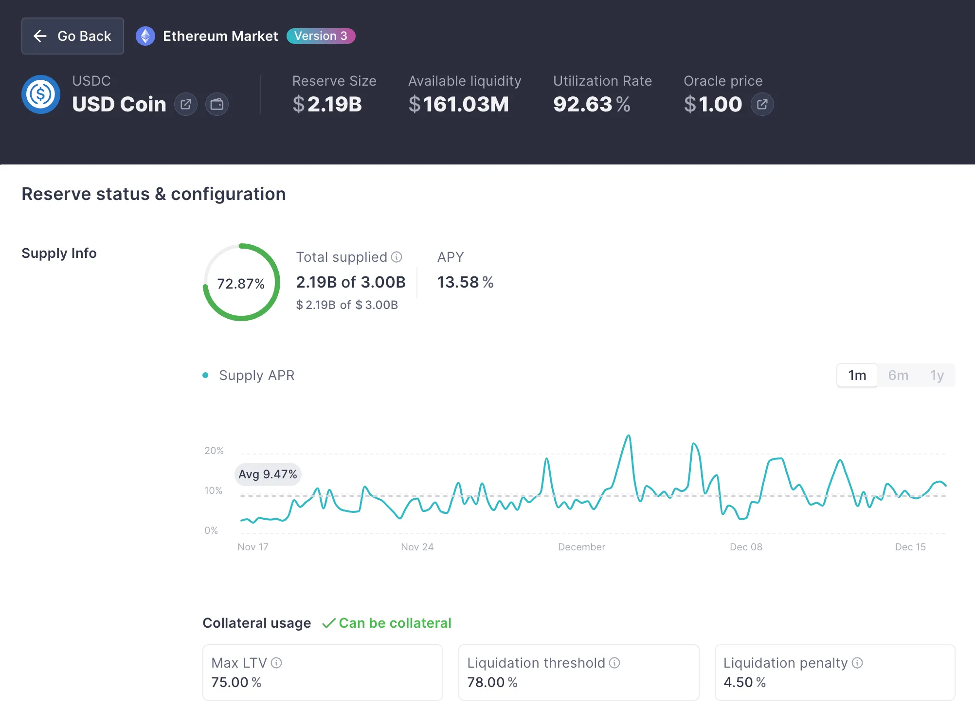Open USD Coin external explorer link icon
The height and width of the screenshot is (727, 975).
186,104
